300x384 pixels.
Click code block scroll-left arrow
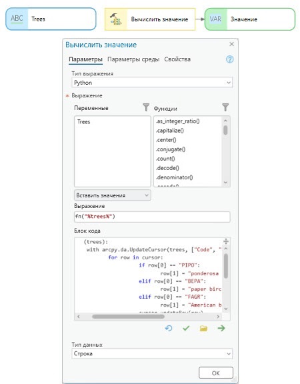79,317
